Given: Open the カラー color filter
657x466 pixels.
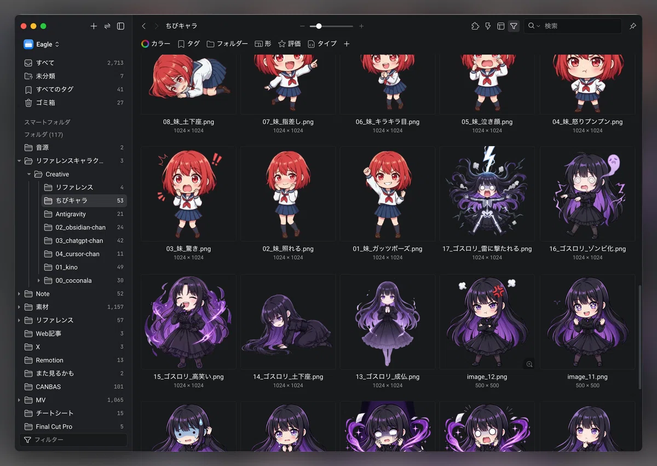Looking at the screenshot, I should [155, 44].
